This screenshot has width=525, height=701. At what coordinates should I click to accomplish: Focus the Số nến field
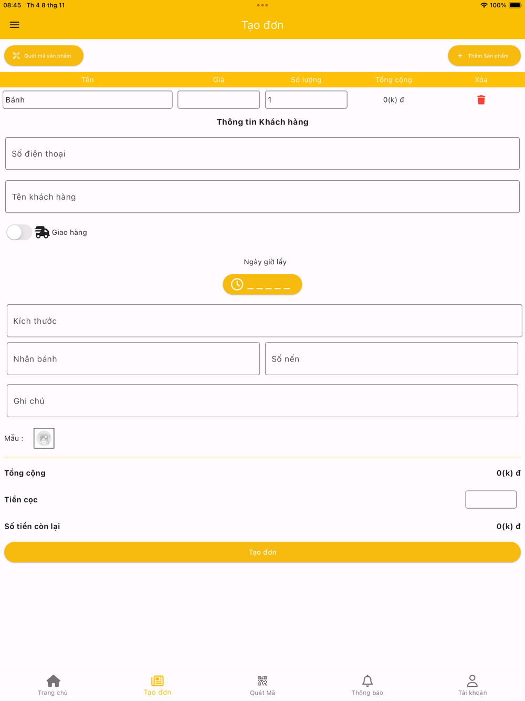pyautogui.click(x=392, y=359)
